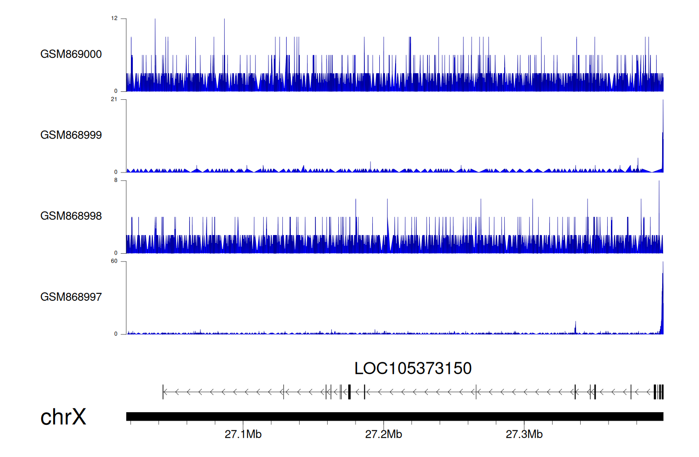Click the exon cluster at gene's right end
Screen dimensions: 699x457
click(x=658, y=392)
